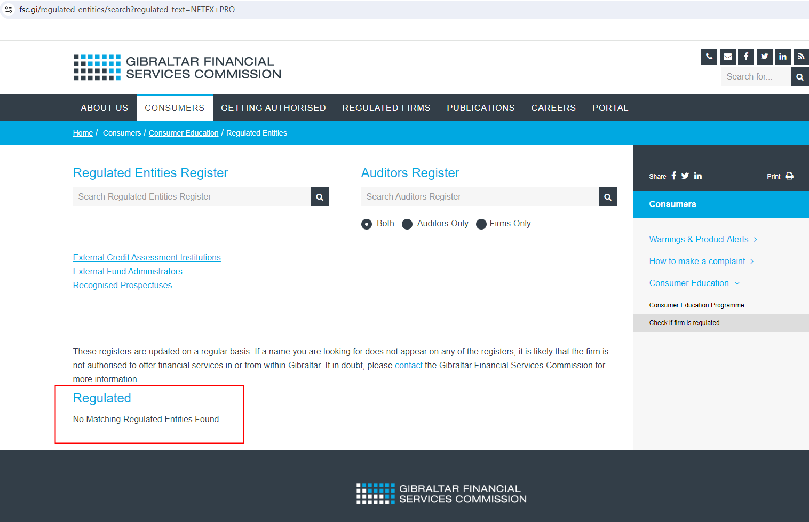Open the LinkedIn icon in top header
The image size is (809, 522).
[x=783, y=57]
